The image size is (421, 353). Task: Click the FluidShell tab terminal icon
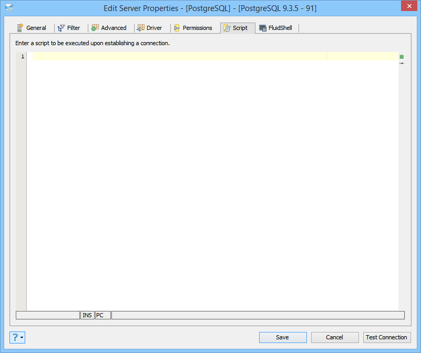[x=263, y=28]
